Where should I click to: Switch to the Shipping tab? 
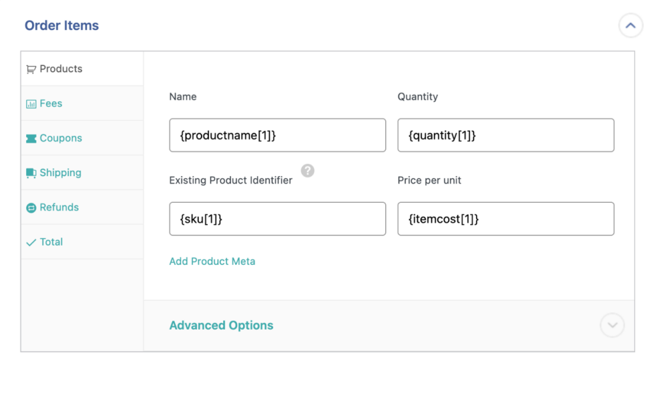click(83, 173)
